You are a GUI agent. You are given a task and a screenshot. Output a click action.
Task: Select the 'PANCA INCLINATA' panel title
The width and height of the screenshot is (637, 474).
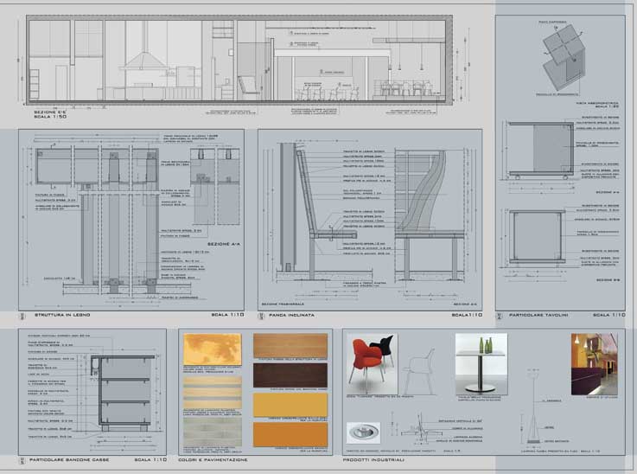[x=291, y=315]
